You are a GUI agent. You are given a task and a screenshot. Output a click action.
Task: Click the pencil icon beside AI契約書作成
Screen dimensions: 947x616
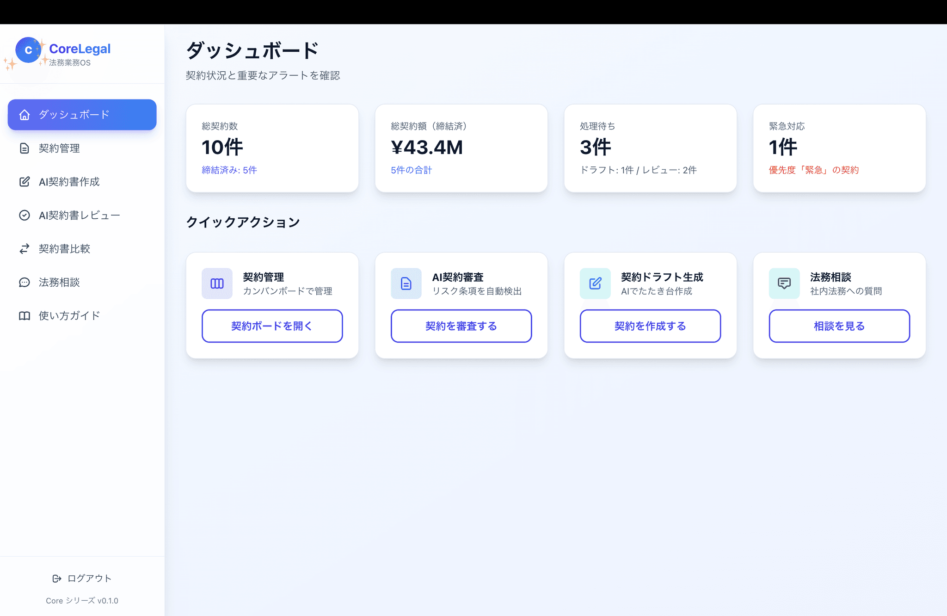(24, 182)
